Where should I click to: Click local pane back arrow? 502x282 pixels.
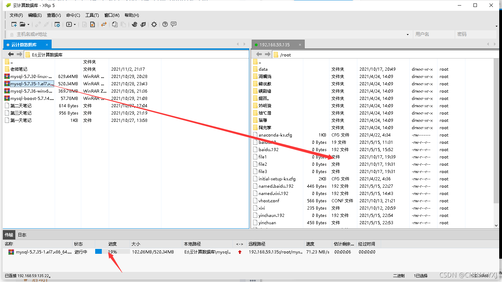[x=11, y=54]
